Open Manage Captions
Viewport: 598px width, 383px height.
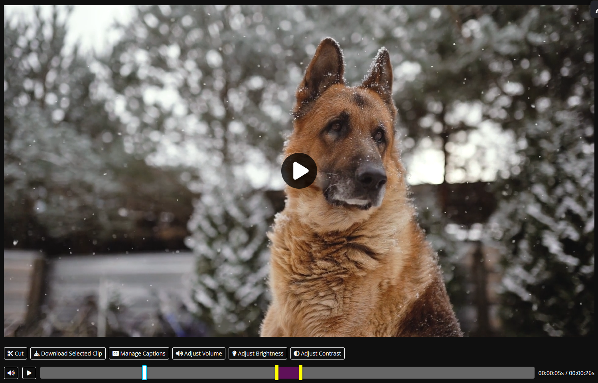tap(139, 354)
